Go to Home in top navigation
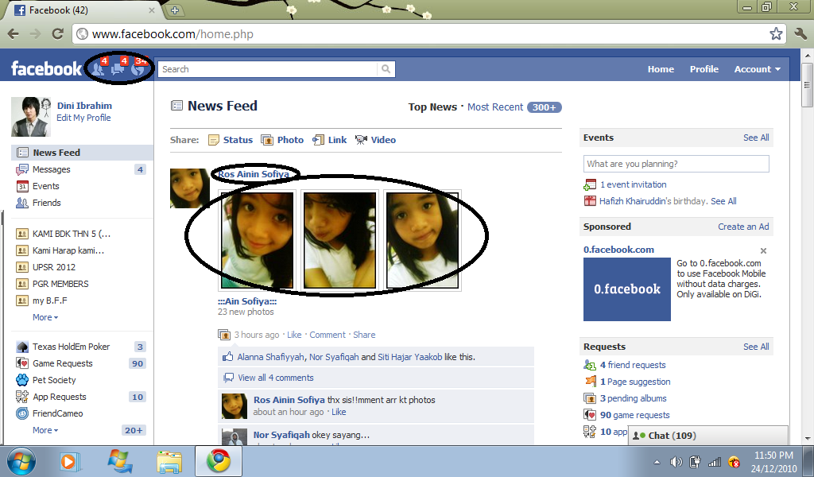Viewport: 814px width, 477px height. (x=661, y=69)
